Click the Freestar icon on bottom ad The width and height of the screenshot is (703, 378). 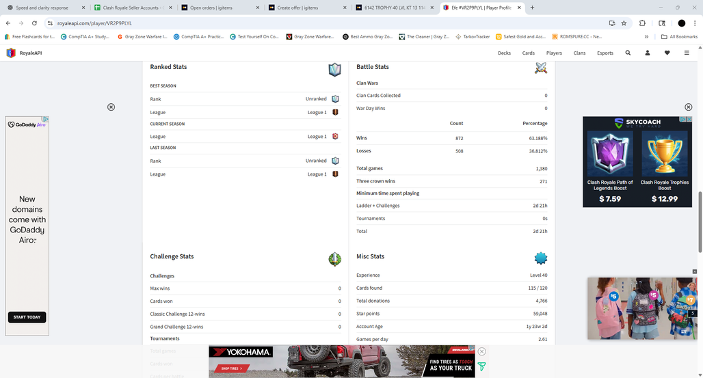coord(481,367)
